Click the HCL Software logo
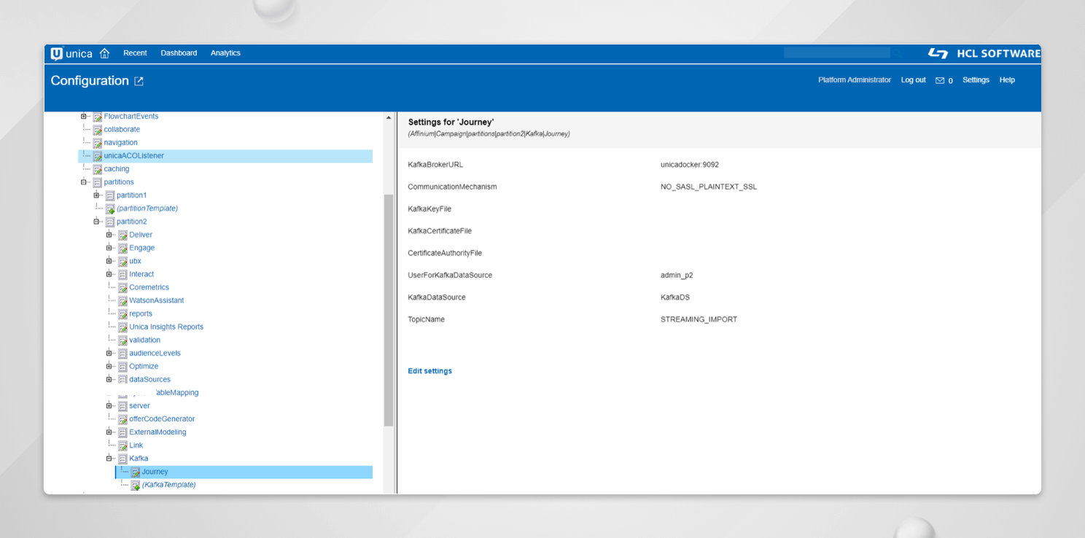This screenshot has width=1085, height=538. (x=984, y=53)
